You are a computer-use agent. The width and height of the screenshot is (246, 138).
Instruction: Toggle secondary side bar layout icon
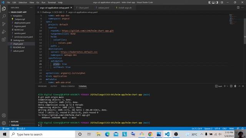pos(217,2)
